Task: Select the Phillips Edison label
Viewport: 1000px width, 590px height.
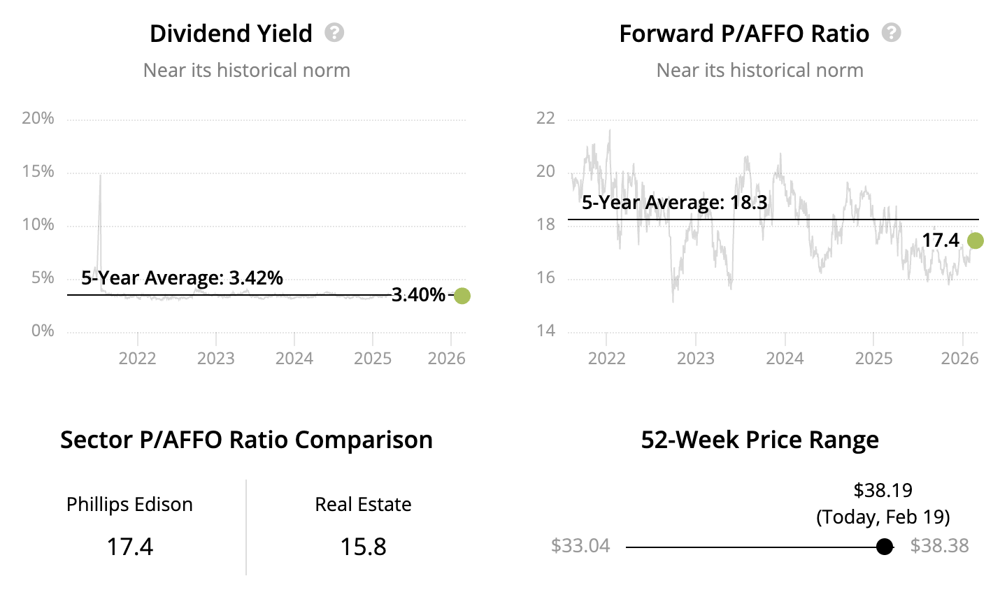Action: 129,505
